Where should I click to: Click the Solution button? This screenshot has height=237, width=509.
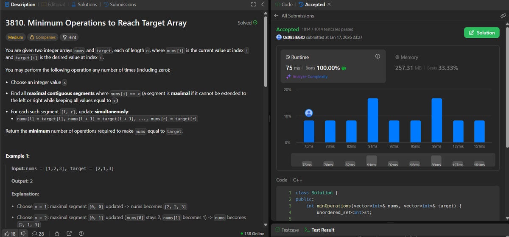pos(481,33)
